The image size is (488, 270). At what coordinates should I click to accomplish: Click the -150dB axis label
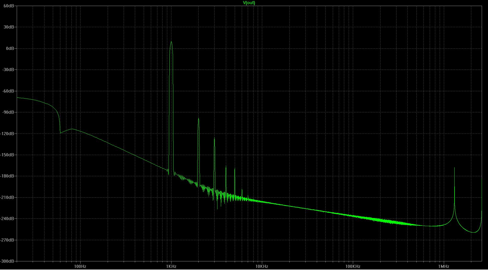click(7, 155)
